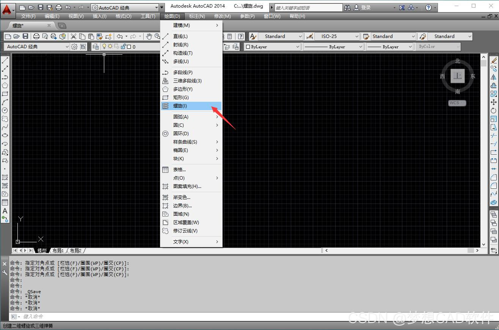499x330 pixels.
Task: Switch to the 布局1 layout tab
Action: coord(58,251)
